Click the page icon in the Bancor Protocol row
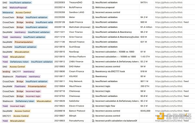 pyautogui.click(x=93, y=111)
